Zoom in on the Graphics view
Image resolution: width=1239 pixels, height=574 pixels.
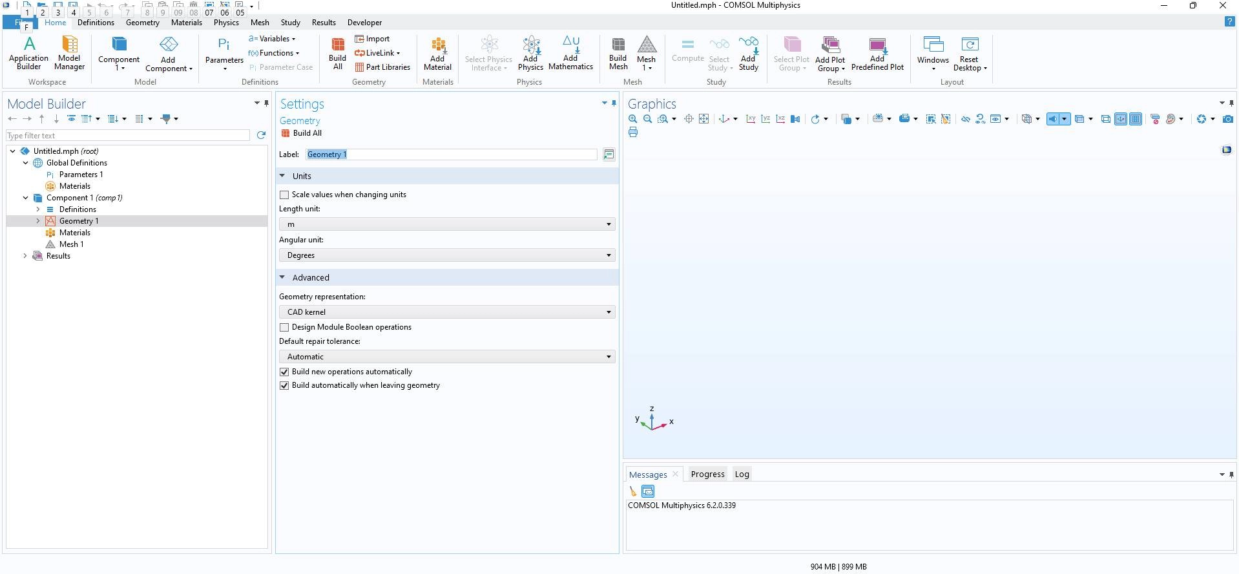pos(632,119)
